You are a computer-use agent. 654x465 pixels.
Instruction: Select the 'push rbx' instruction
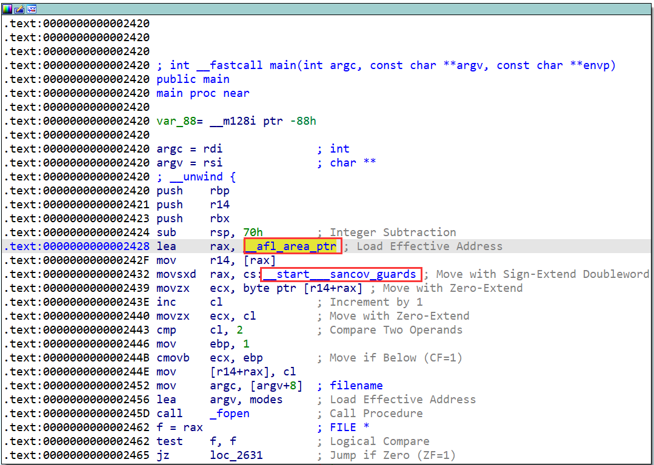[x=193, y=219]
